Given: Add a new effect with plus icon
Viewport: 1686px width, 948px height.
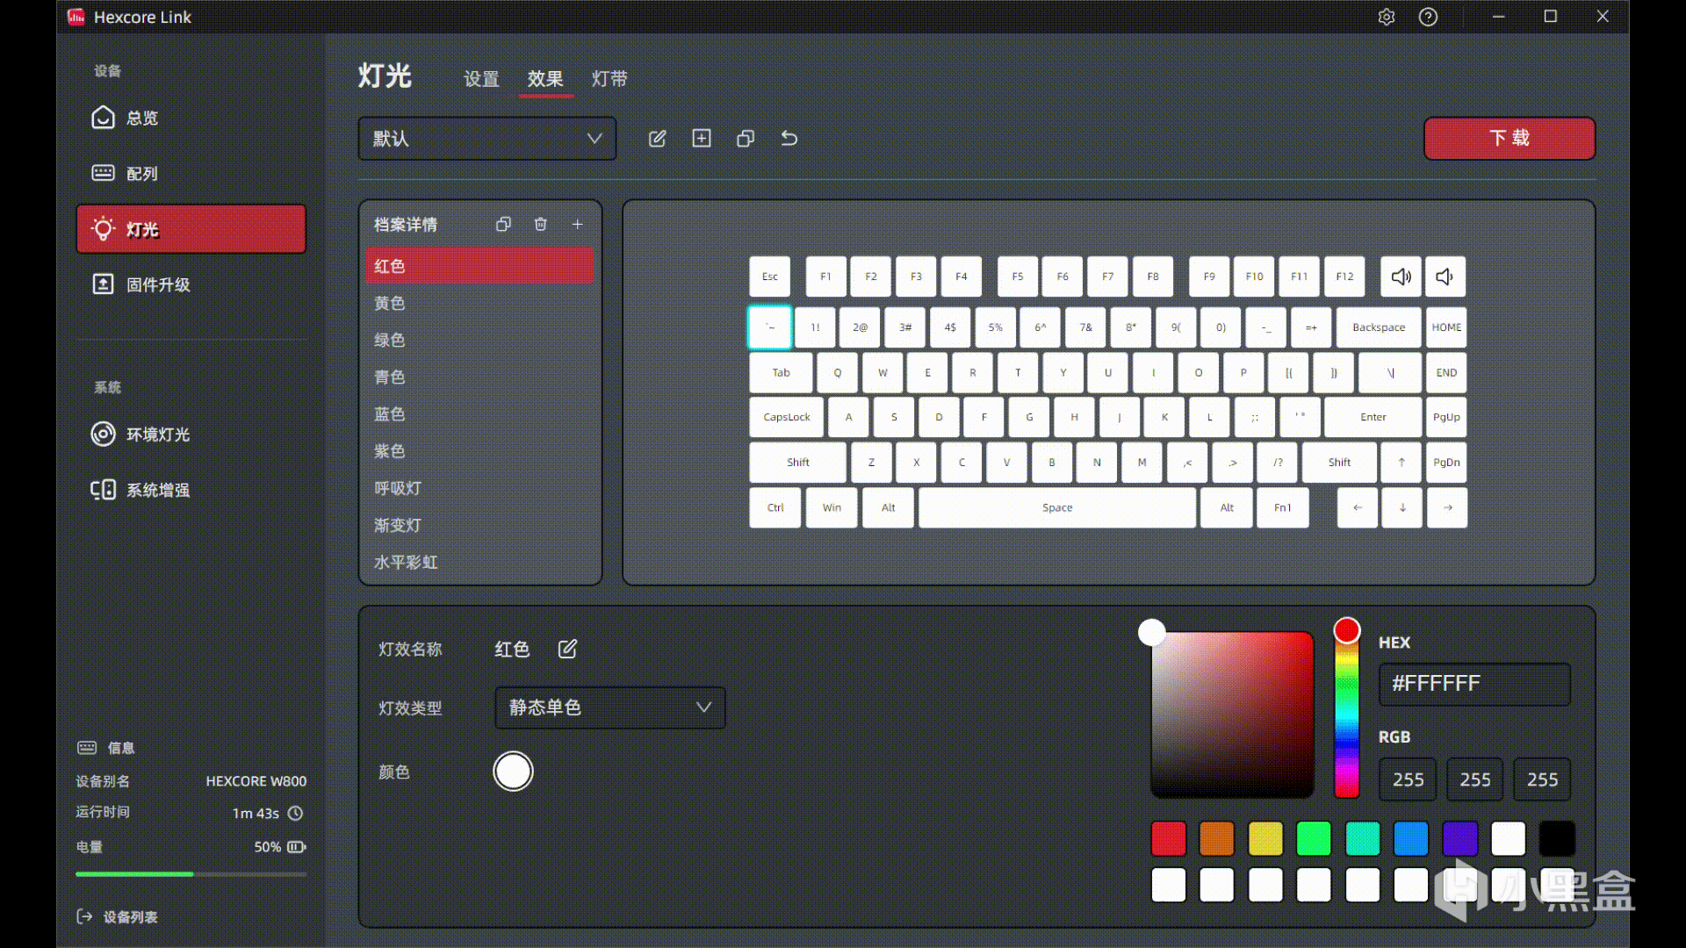Looking at the screenshot, I should click(578, 225).
